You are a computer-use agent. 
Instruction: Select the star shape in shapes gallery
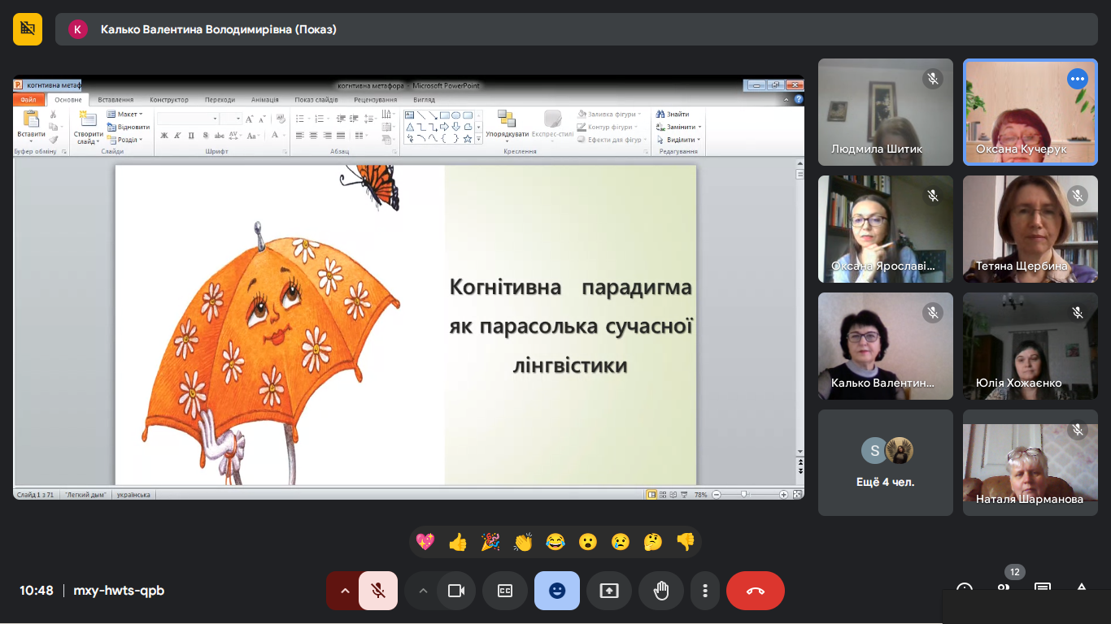pos(467,138)
